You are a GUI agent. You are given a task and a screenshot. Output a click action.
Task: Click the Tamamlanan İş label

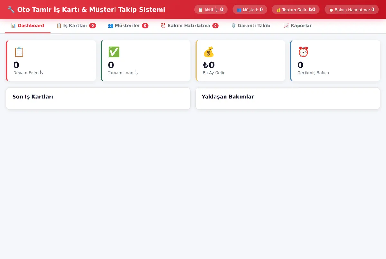pos(123,73)
